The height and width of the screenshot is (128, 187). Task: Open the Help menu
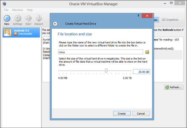[30, 10]
